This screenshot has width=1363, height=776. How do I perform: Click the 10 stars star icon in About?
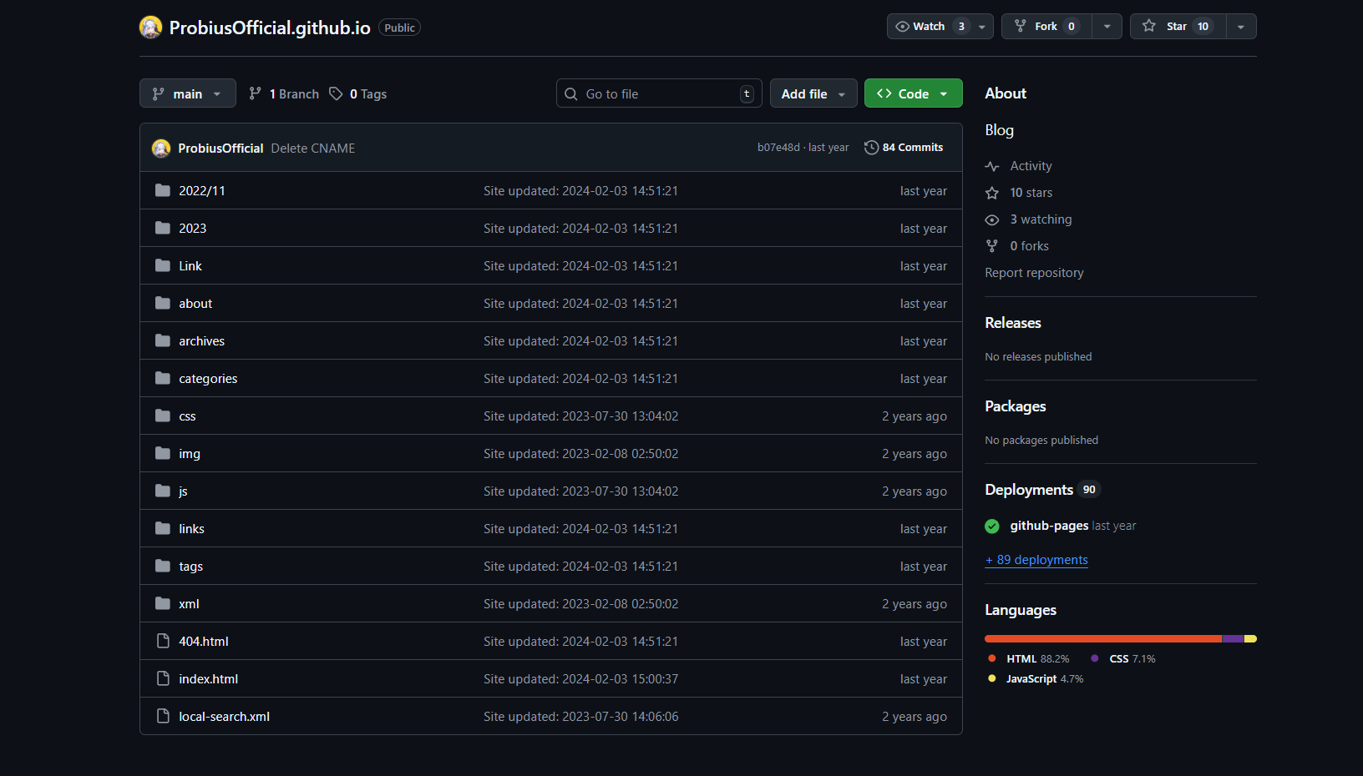pos(992,193)
